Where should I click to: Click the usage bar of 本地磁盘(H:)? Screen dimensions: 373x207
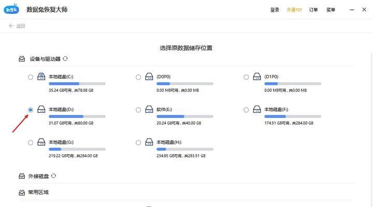click(185, 149)
